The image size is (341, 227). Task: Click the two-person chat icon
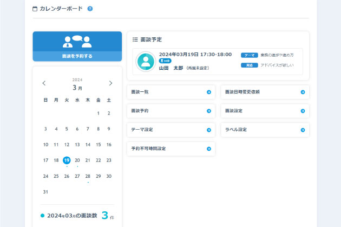77,42
